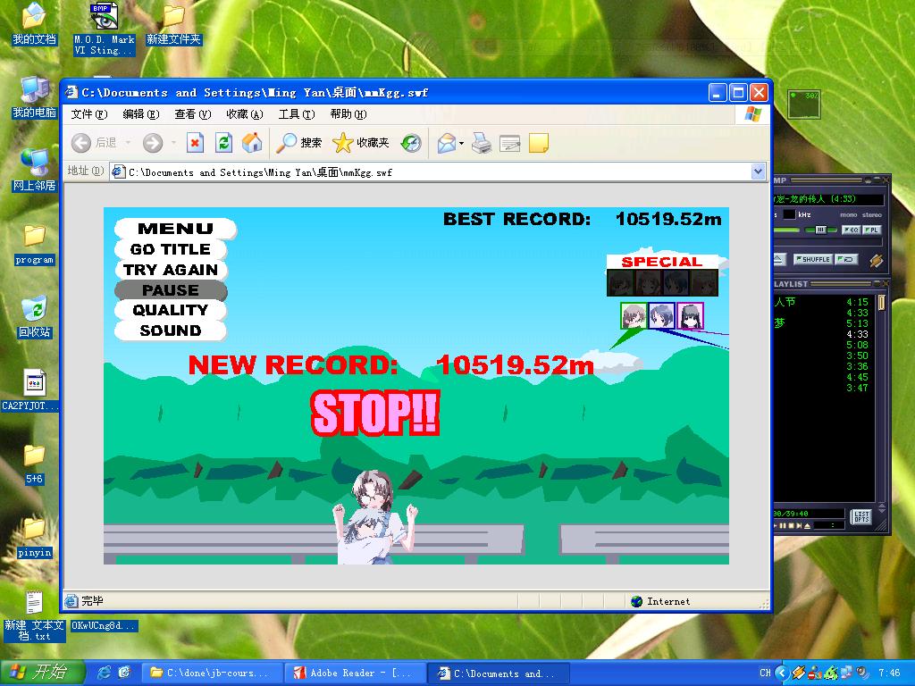Click GO TITLE in the game menu

[171, 249]
